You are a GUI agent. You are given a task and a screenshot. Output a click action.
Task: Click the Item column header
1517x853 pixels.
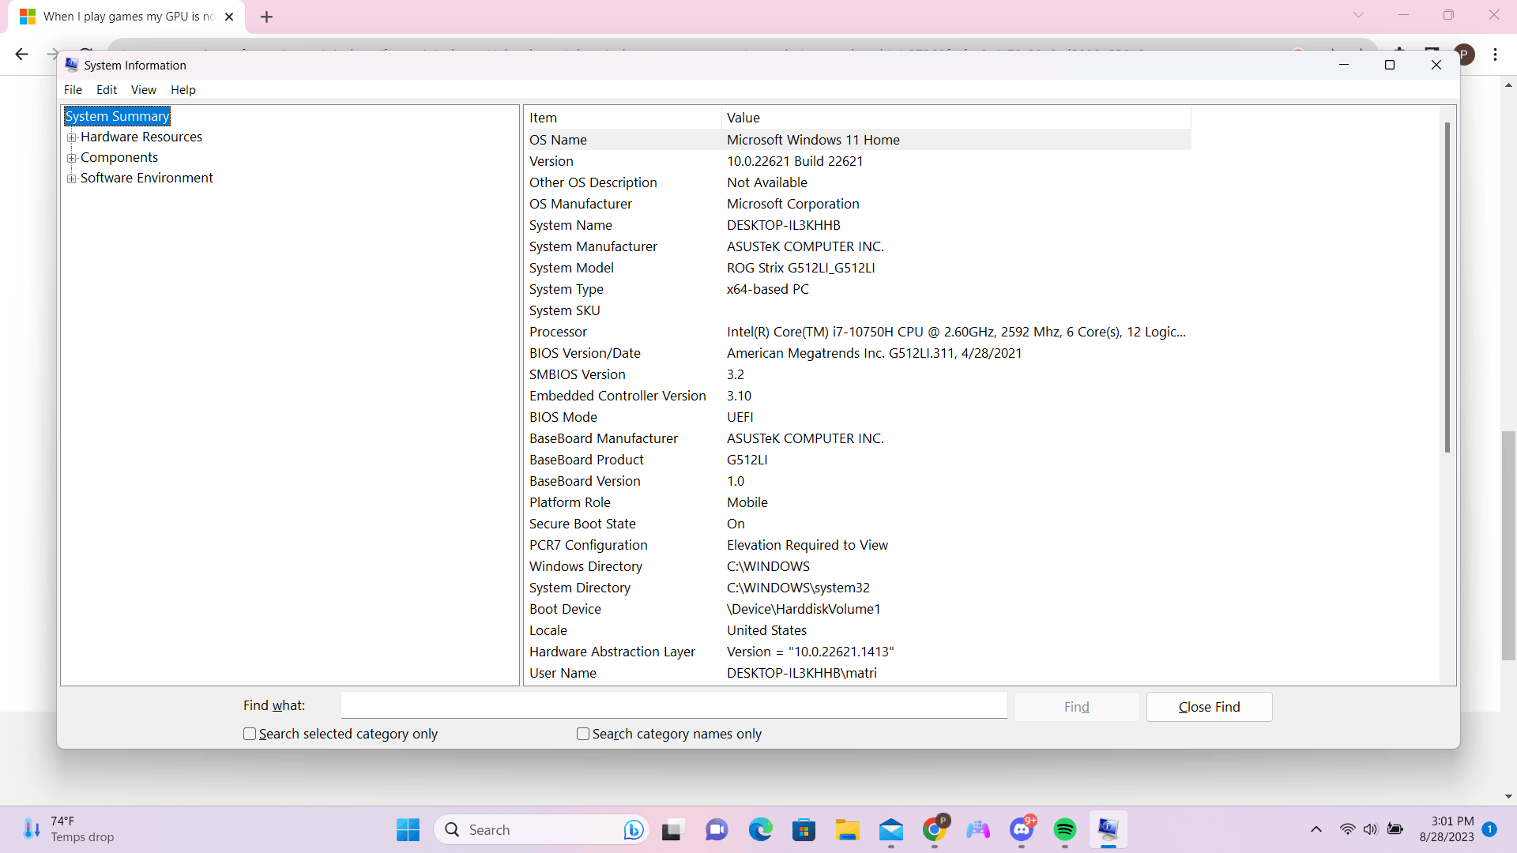623,118
